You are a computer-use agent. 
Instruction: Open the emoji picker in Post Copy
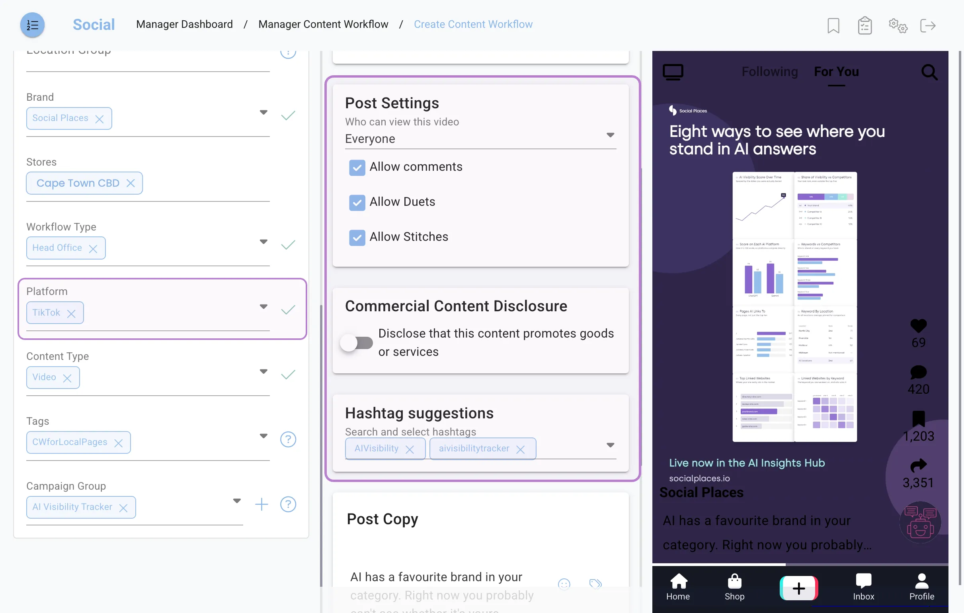(564, 585)
